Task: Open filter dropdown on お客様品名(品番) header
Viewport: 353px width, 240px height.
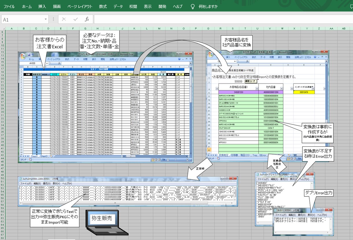Action: pos(256,89)
